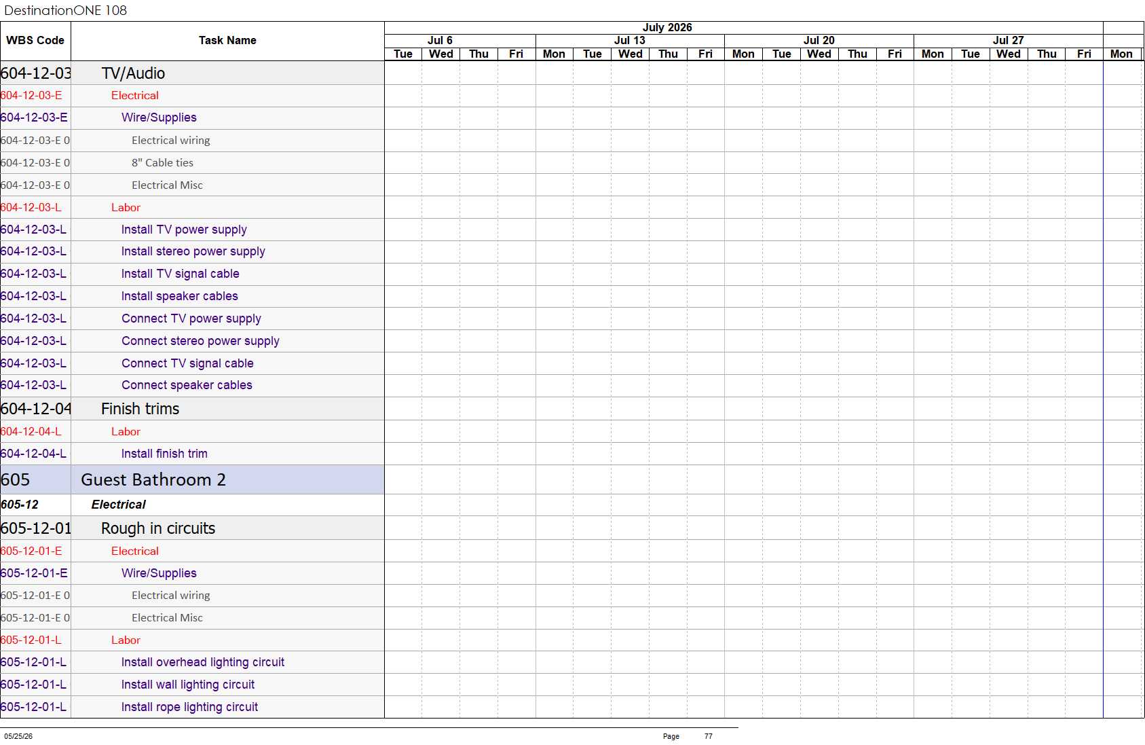Select the Install speaker cables row
The width and height of the screenshot is (1145, 745).
coord(192,296)
